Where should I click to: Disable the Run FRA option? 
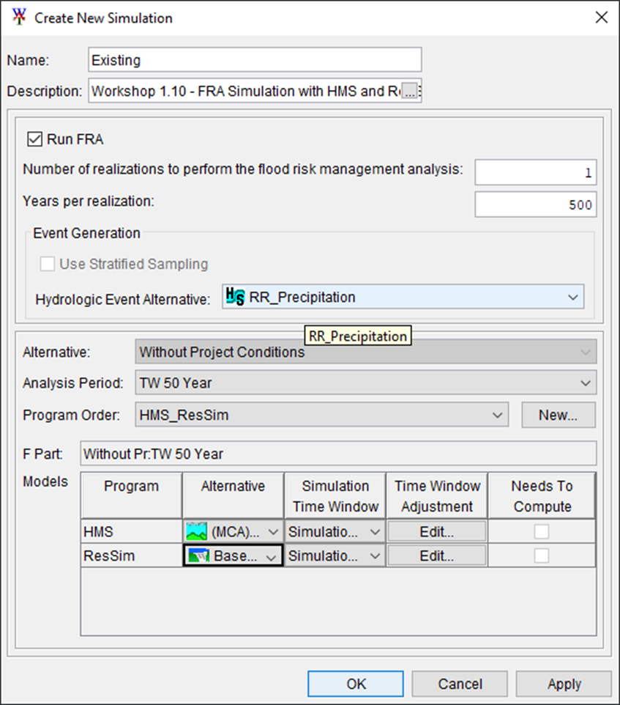tap(34, 139)
